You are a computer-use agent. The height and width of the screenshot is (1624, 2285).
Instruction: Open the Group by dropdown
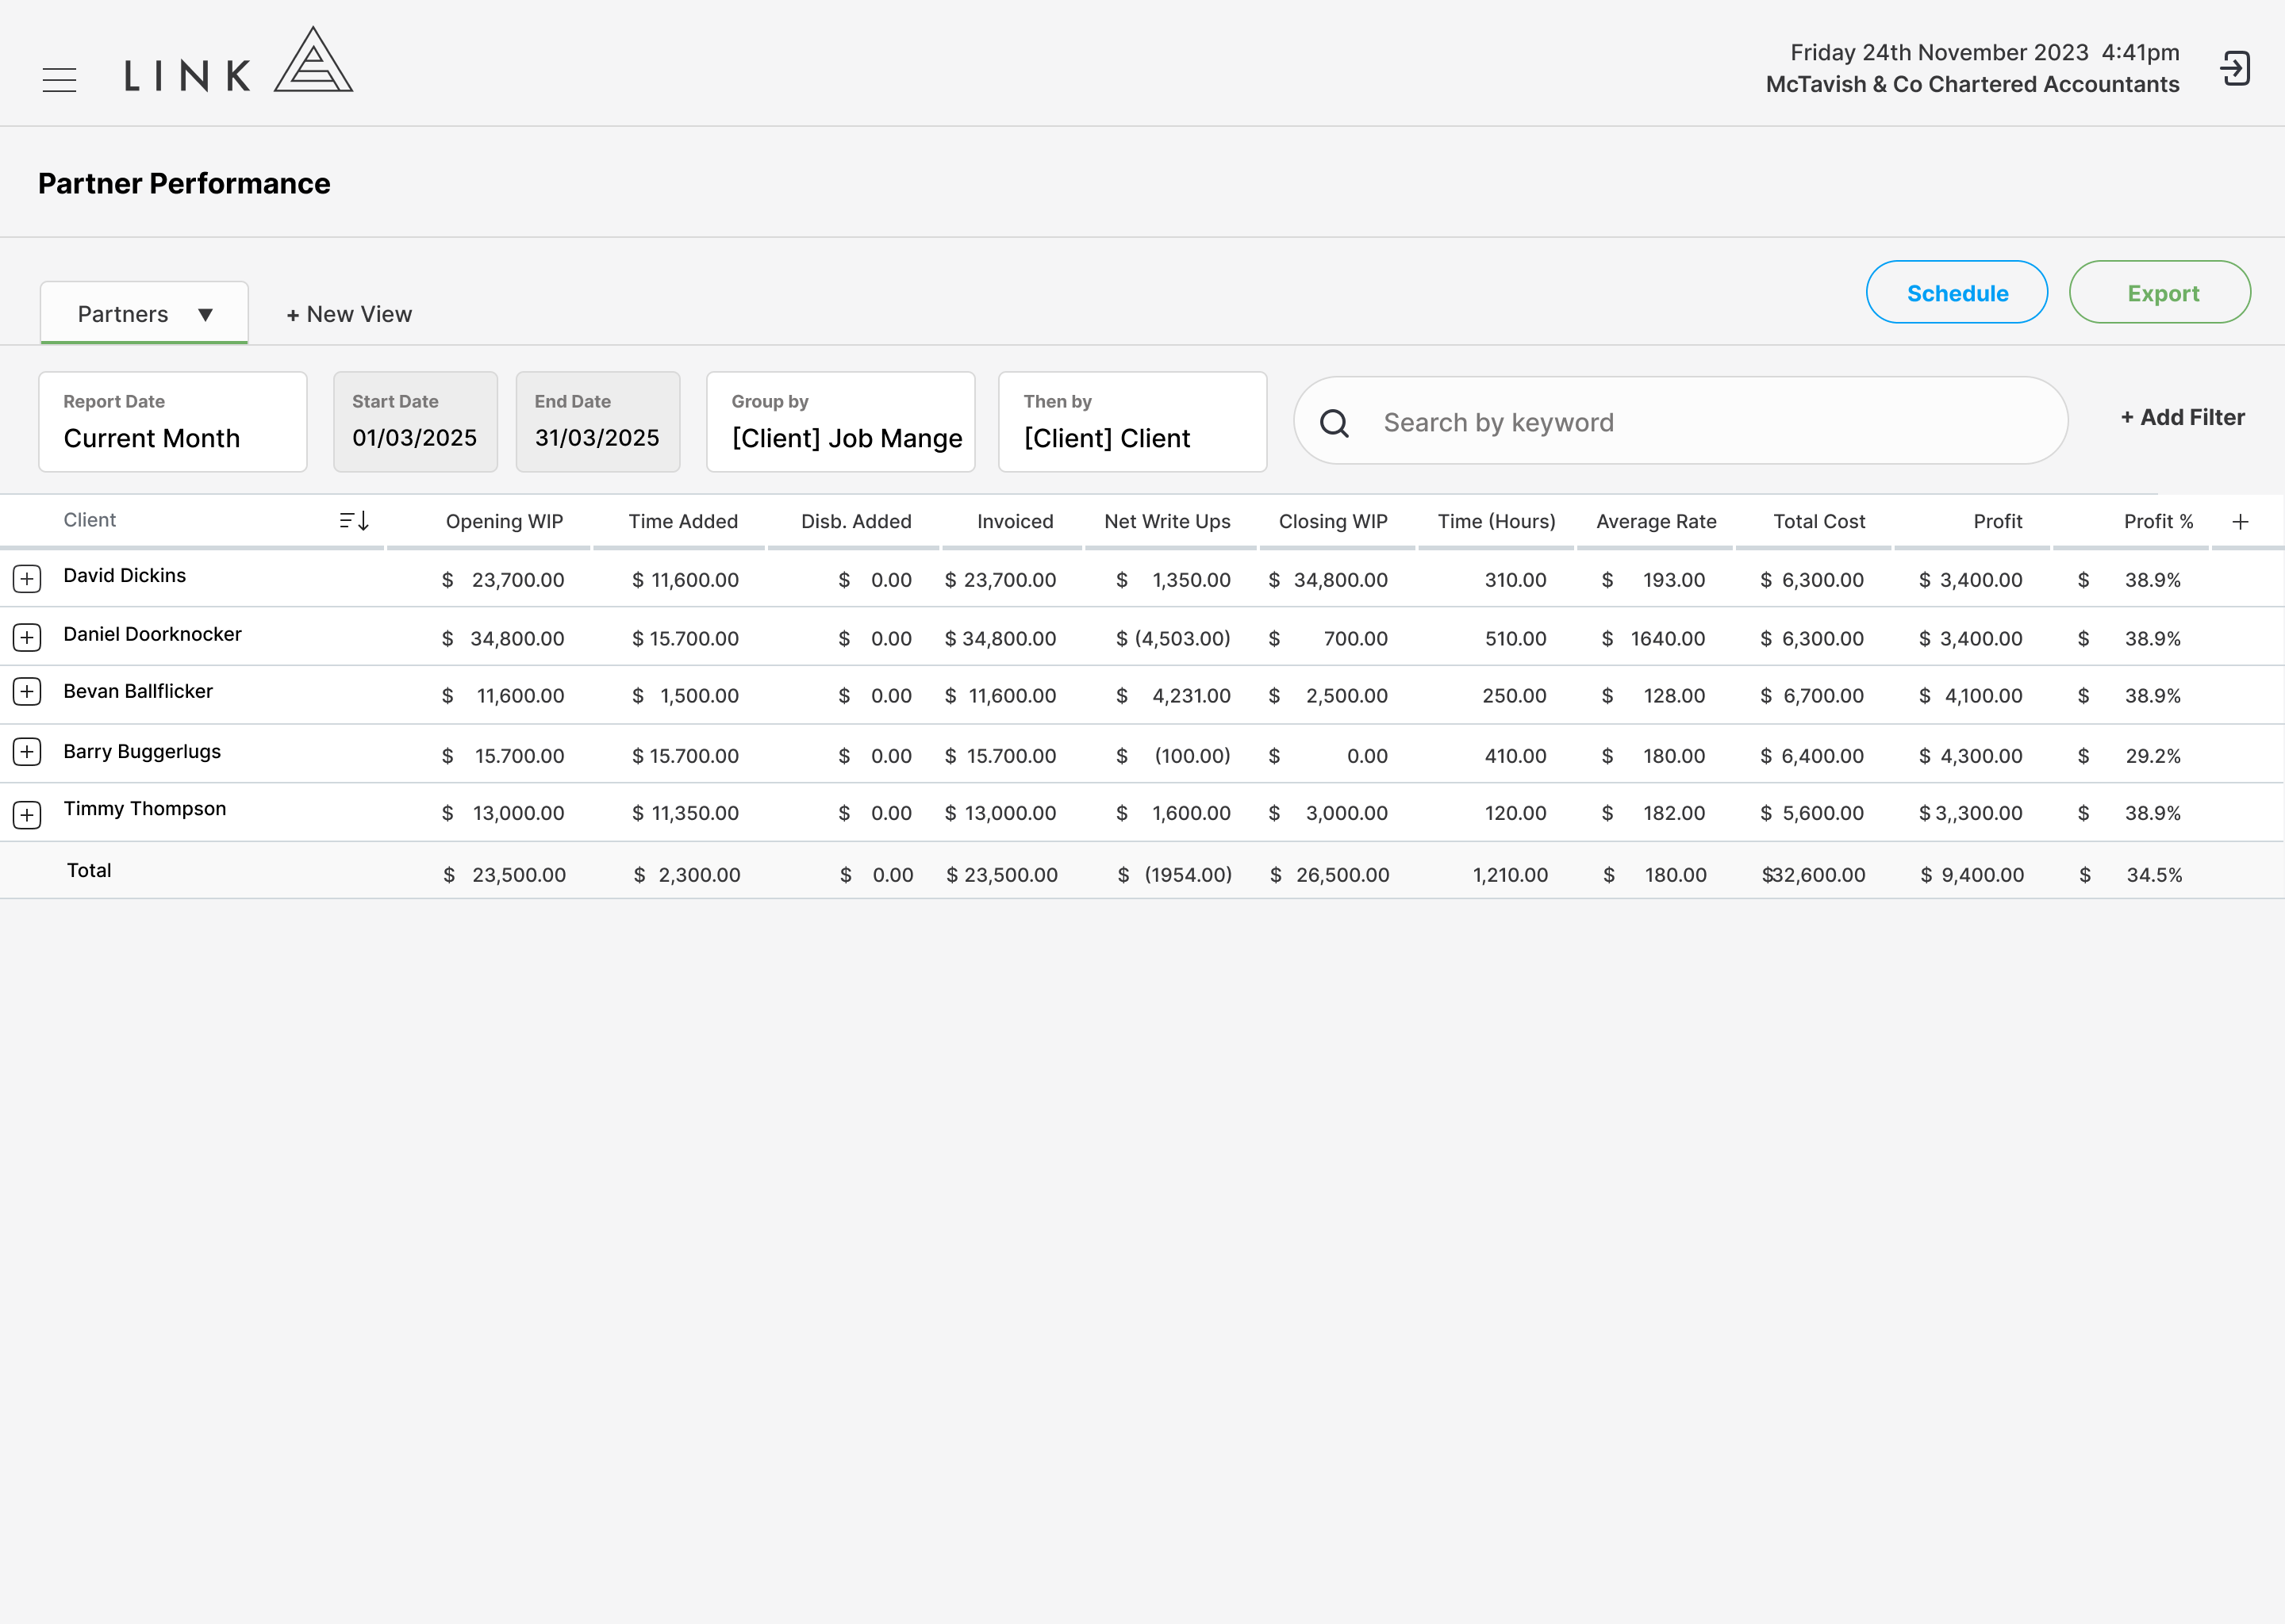tap(840, 422)
